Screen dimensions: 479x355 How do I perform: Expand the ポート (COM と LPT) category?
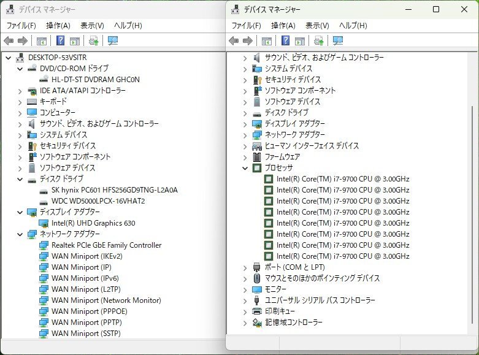[245, 267]
